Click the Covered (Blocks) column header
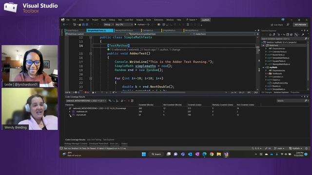Image resolution: width=312 pixels, height=175 pixels. tap(146, 105)
